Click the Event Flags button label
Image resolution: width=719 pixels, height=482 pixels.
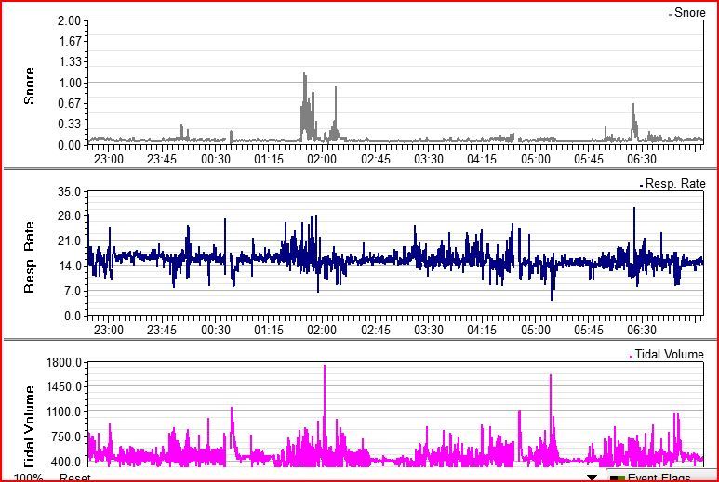pos(659,477)
